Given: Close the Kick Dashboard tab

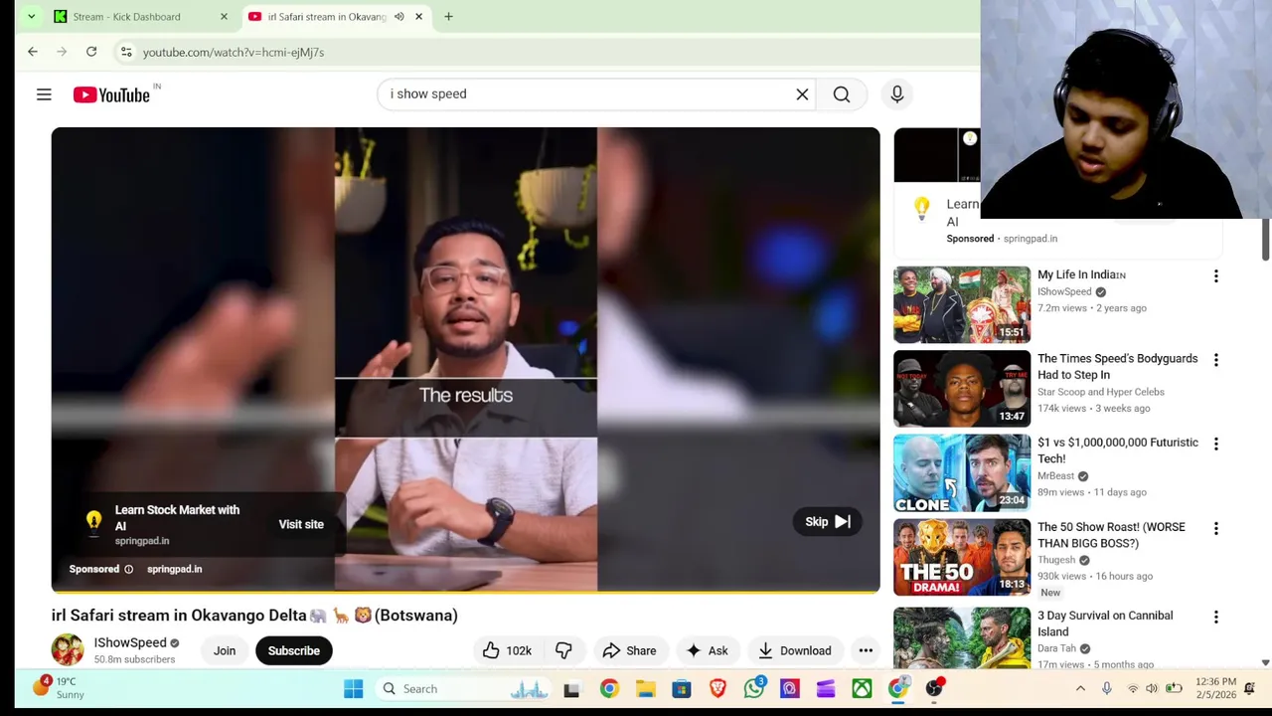Looking at the screenshot, I should [x=224, y=17].
